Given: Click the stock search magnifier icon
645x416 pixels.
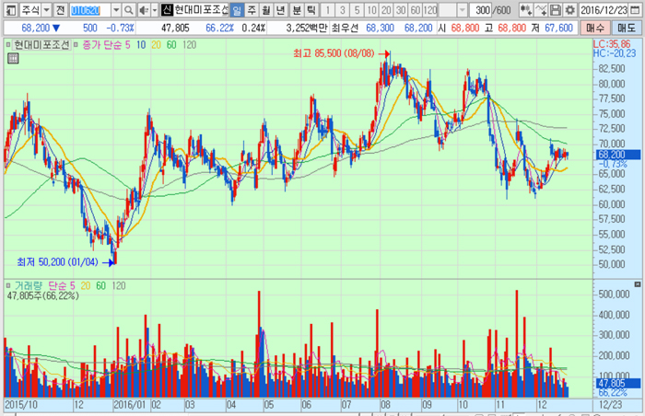Looking at the screenshot, I should click(131, 10).
